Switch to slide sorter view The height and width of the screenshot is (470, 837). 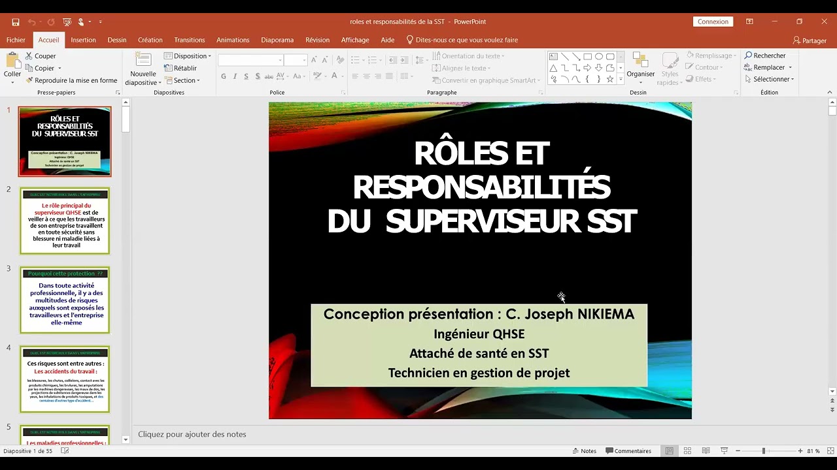coord(687,451)
